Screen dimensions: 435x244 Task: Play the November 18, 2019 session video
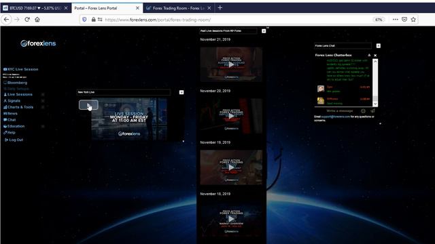231,219
